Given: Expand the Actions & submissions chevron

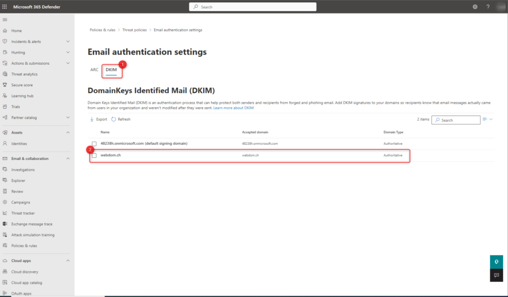Looking at the screenshot, I should (68, 63).
